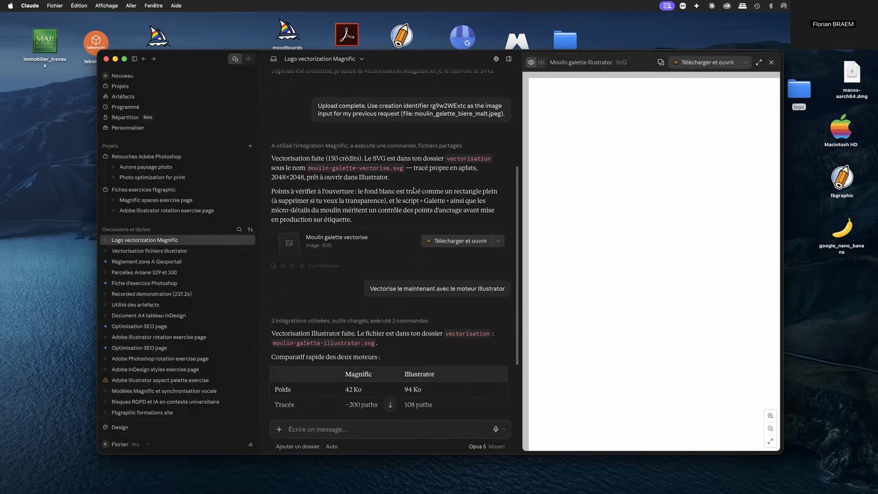The width and height of the screenshot is (878, 494).
Task: Open the Moulin galette vectorise file thumbnail
Action: pos(289,243)
